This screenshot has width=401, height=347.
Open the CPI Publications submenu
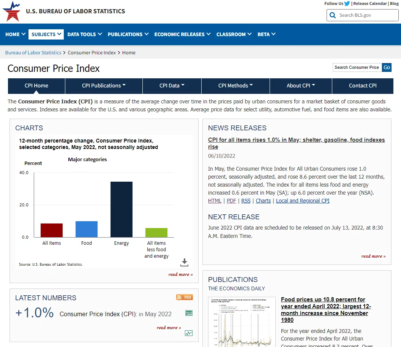[104, 86]
